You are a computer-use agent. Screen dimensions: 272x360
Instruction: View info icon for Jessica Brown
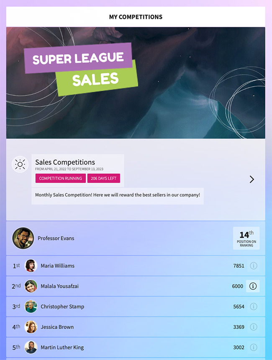pos(253,327)
